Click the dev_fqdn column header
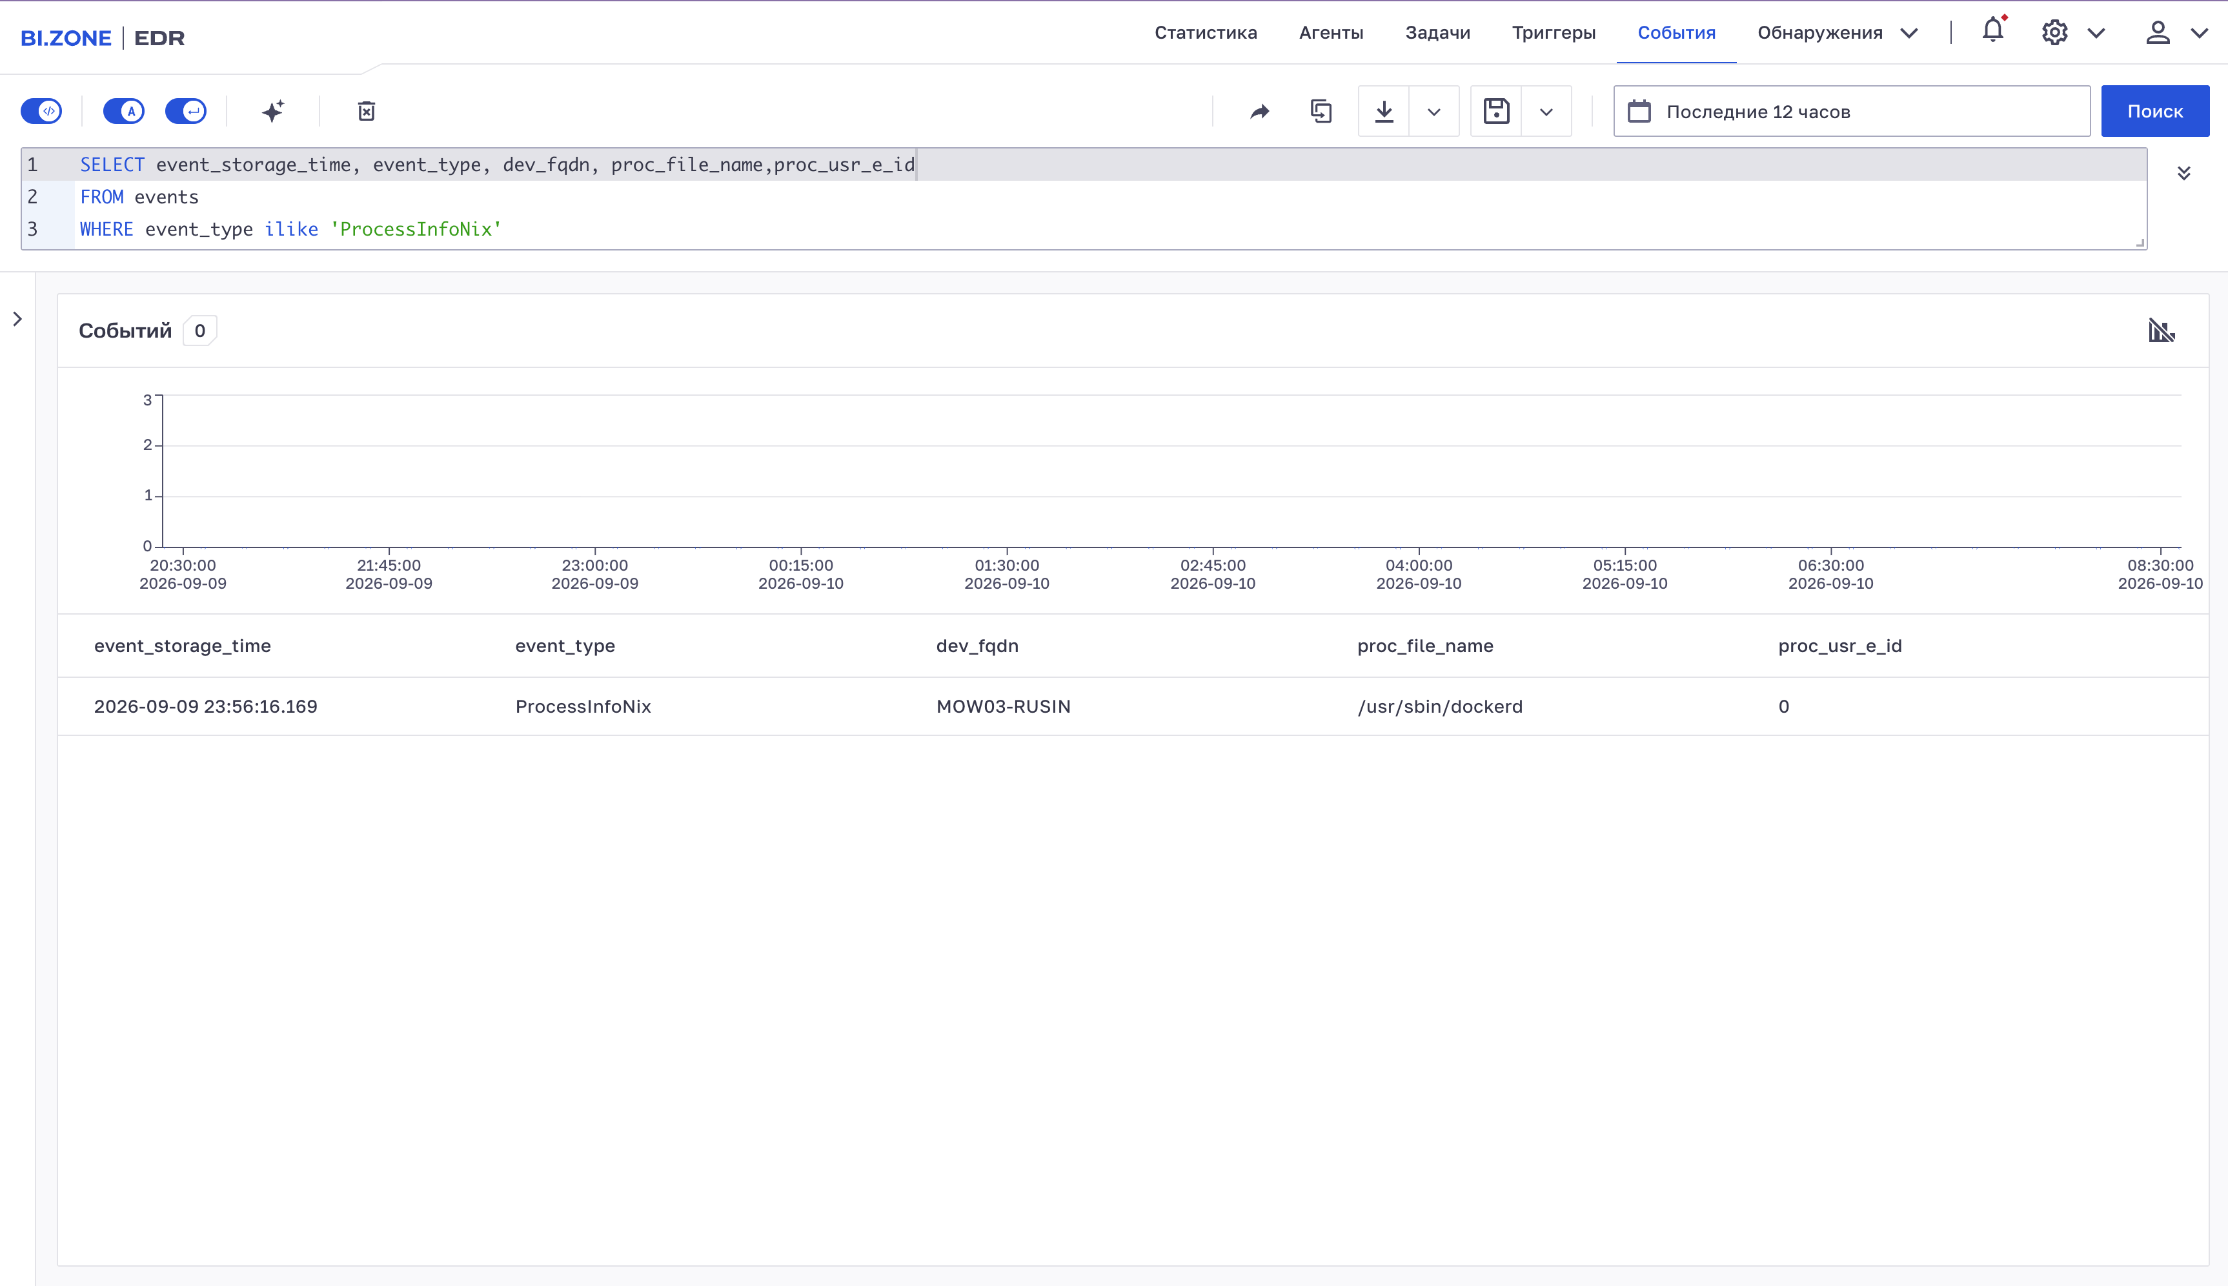 tap(977, 646)
